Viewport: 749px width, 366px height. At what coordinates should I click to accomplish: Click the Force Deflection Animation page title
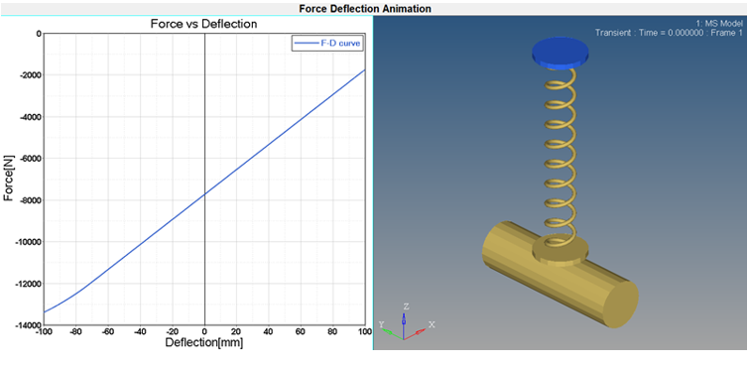click(365, 8)
